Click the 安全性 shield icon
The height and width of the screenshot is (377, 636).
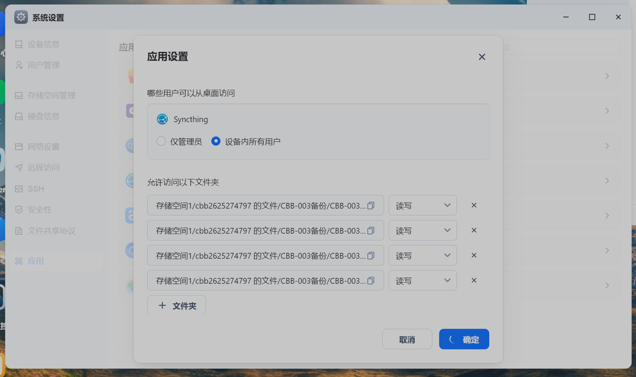(x=19, y=210)
